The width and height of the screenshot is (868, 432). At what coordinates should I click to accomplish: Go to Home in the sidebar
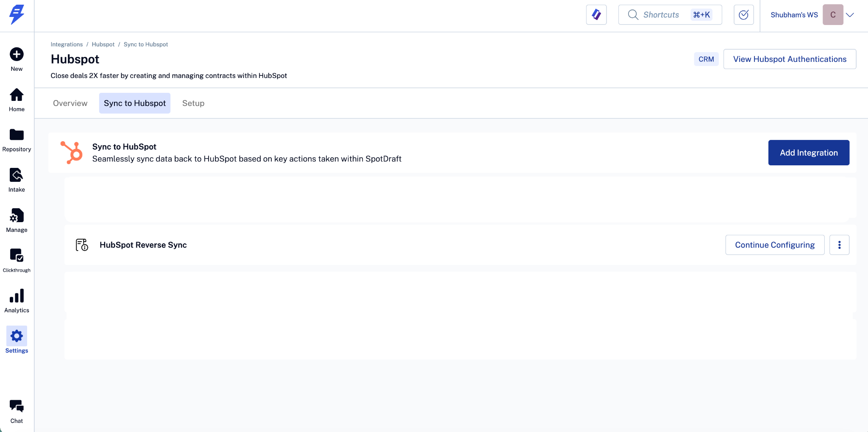(x=17, y=100)
